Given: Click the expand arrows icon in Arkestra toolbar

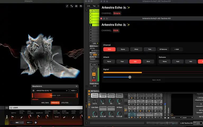Looking at the screenshot, I should pos(72,6).
